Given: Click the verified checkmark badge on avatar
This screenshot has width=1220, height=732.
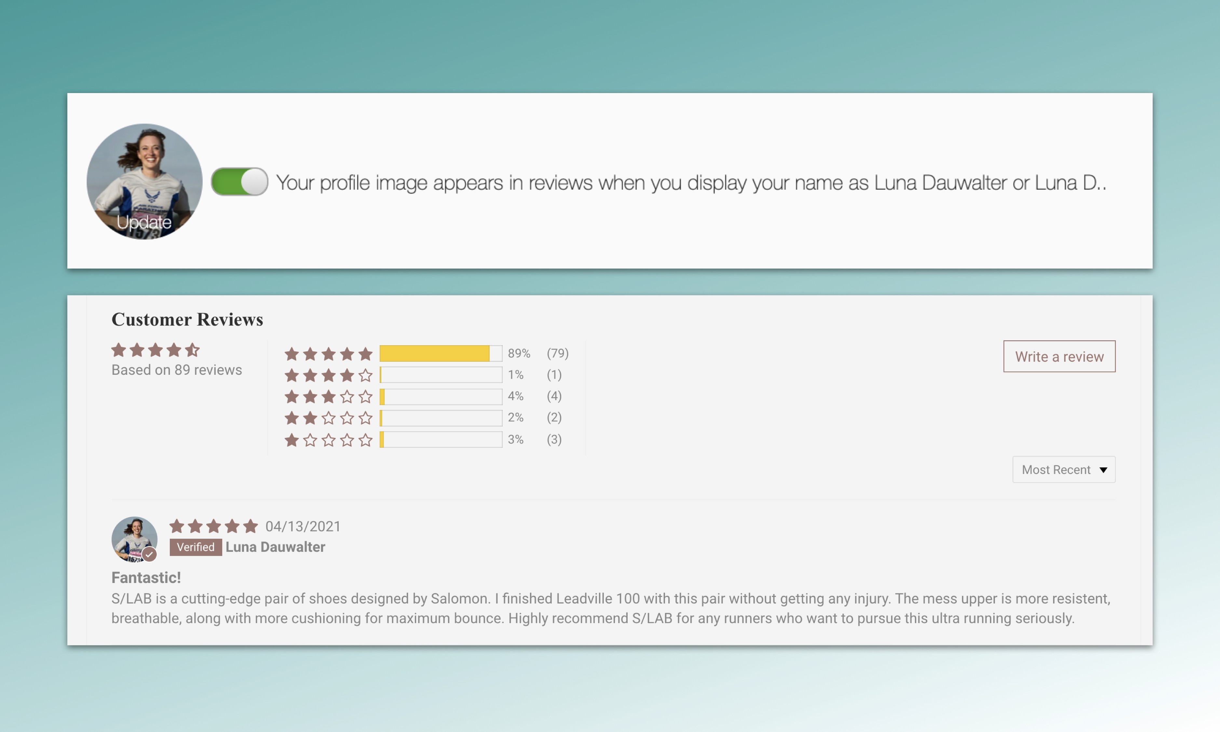Looking at the screenshot, I should 149,554.
